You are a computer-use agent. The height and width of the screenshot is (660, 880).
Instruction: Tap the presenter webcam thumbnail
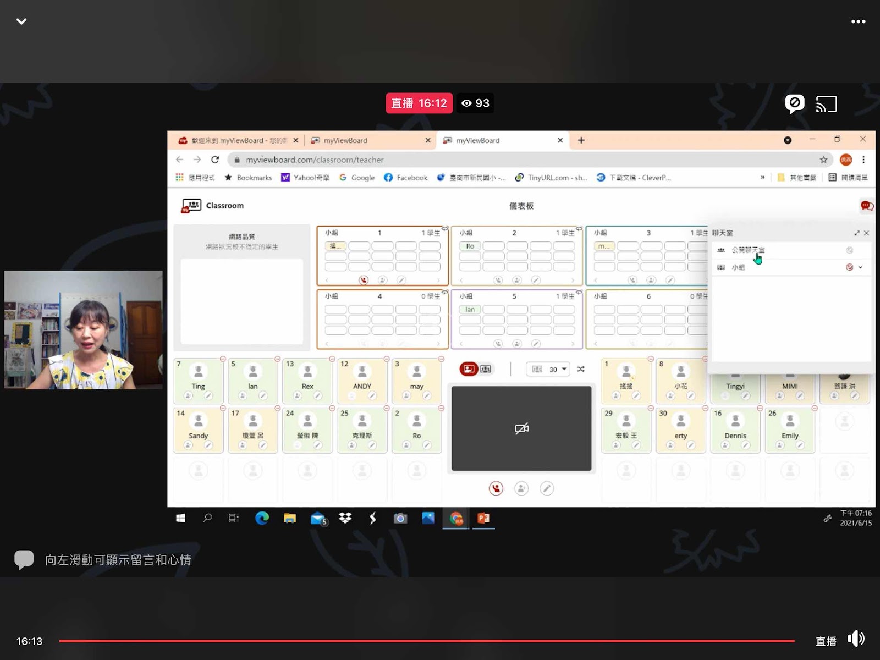(84, 330)
